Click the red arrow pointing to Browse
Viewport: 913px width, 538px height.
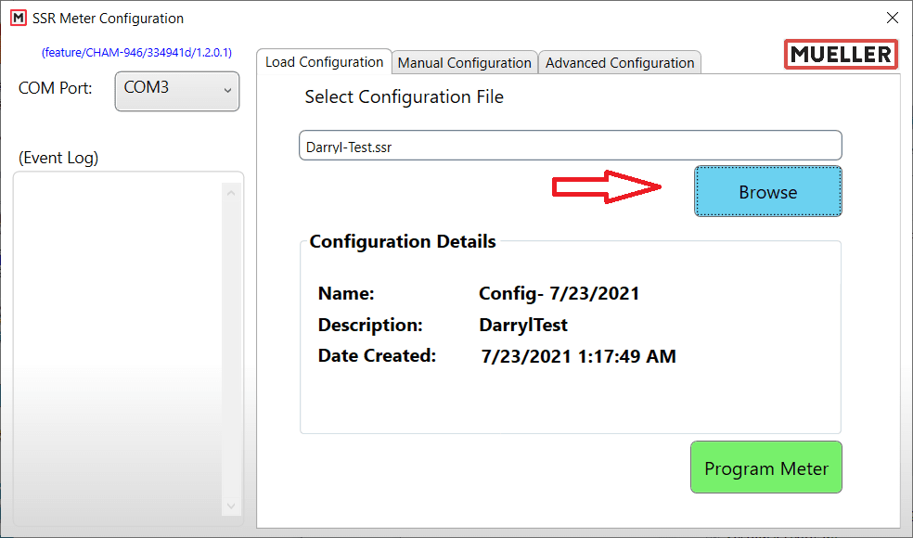pos(608,187)
